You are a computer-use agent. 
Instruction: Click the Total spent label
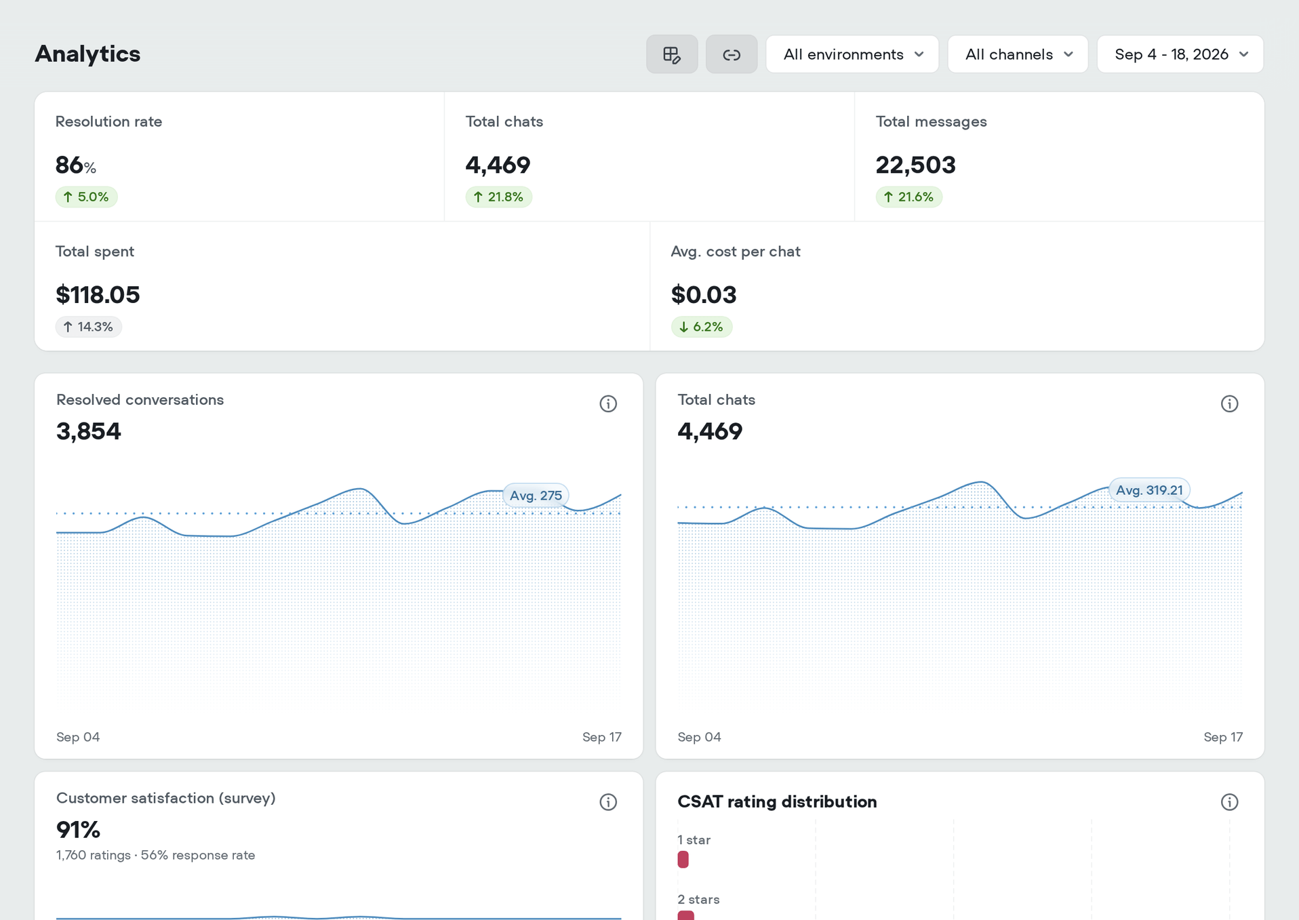(95, 252)
